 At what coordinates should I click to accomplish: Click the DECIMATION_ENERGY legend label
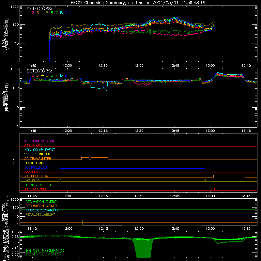coord(42,202)
